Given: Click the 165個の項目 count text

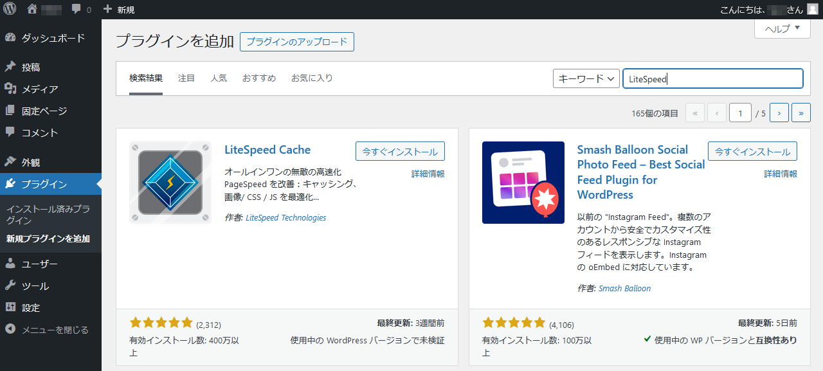Looking at the screenshot, I should point(655,113).
